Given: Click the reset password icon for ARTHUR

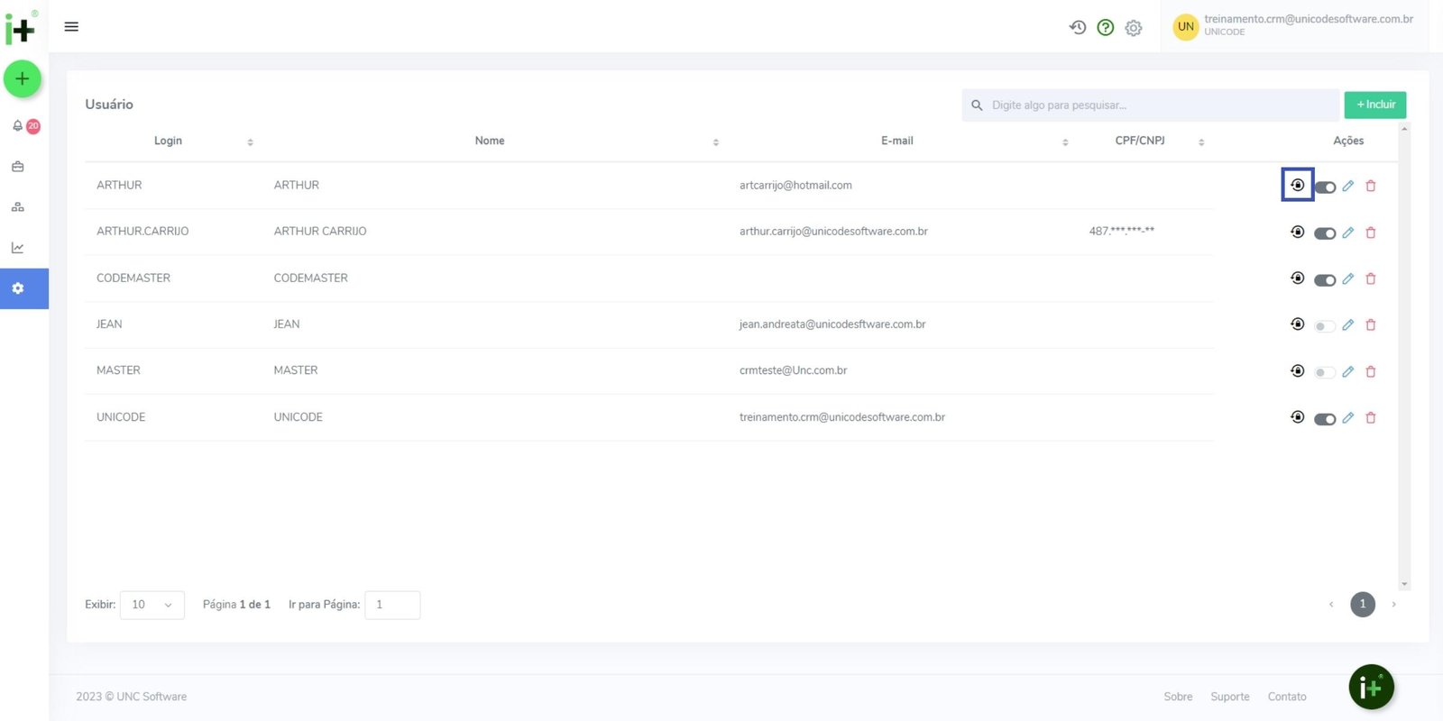Looking at the screenshot, I should tap(1297, 185).
